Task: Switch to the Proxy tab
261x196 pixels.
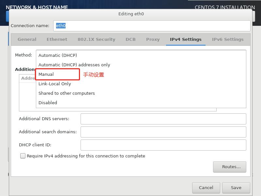Action: [x=153, y=39]
